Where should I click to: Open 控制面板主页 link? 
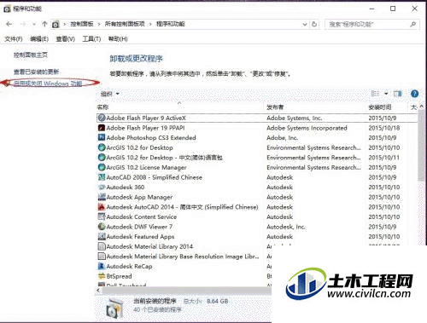31,55
